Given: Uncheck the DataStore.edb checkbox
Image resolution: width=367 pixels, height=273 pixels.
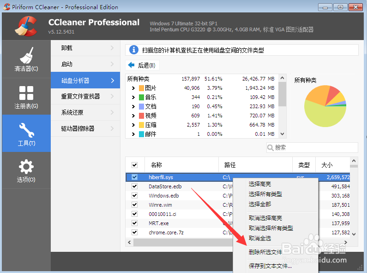Looking at the screenshot, I should click(x=135, y=186).
